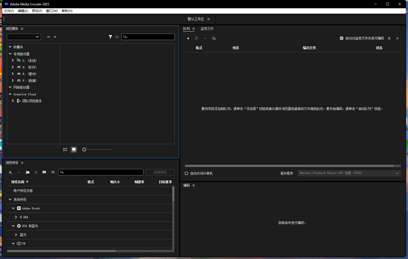The height and width of the screenshot is (259, 408).
Task: Open the 编码 panel menu icon
Action: (x=194, y=185)
